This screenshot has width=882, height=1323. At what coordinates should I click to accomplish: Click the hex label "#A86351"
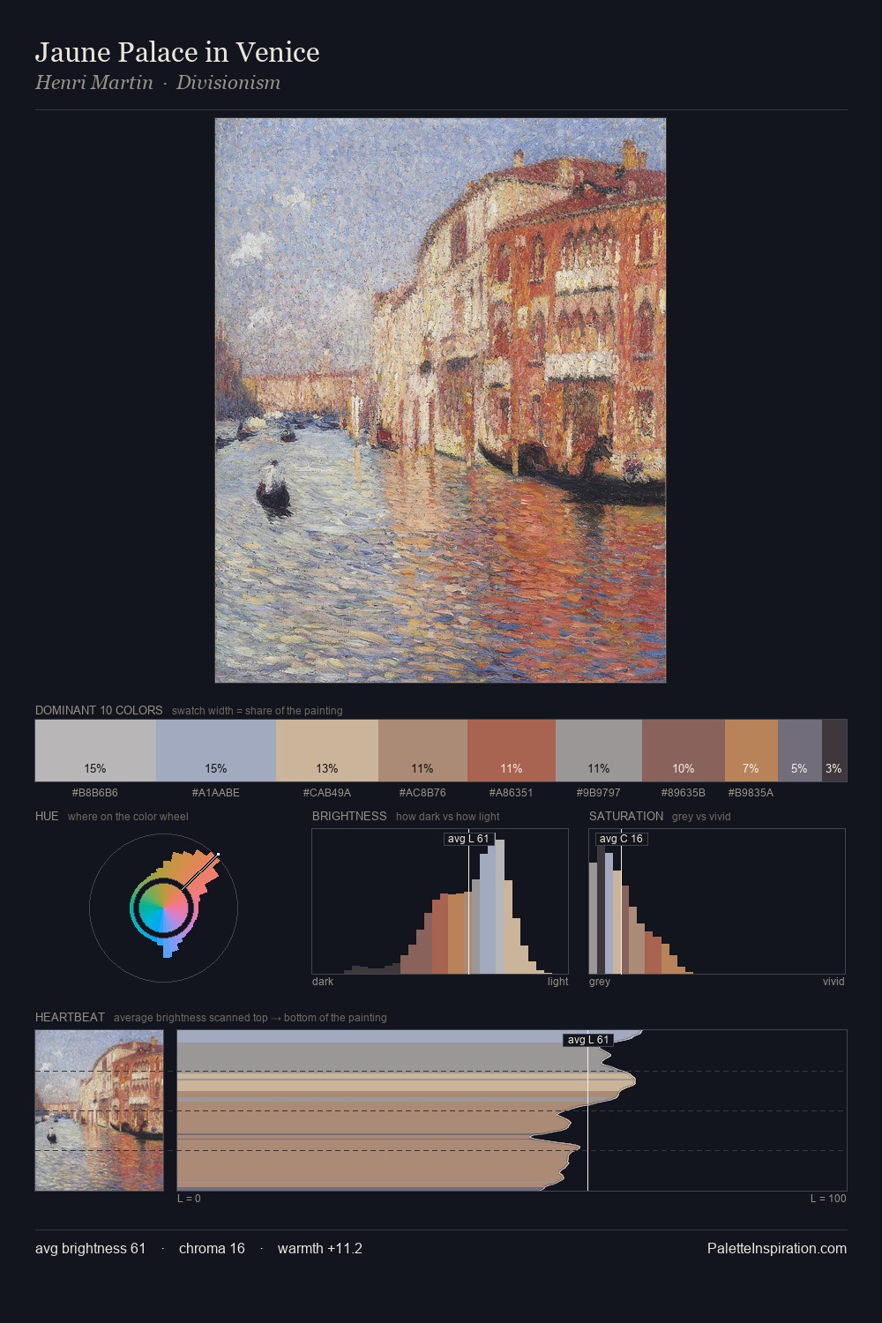(x=512, y=793)
